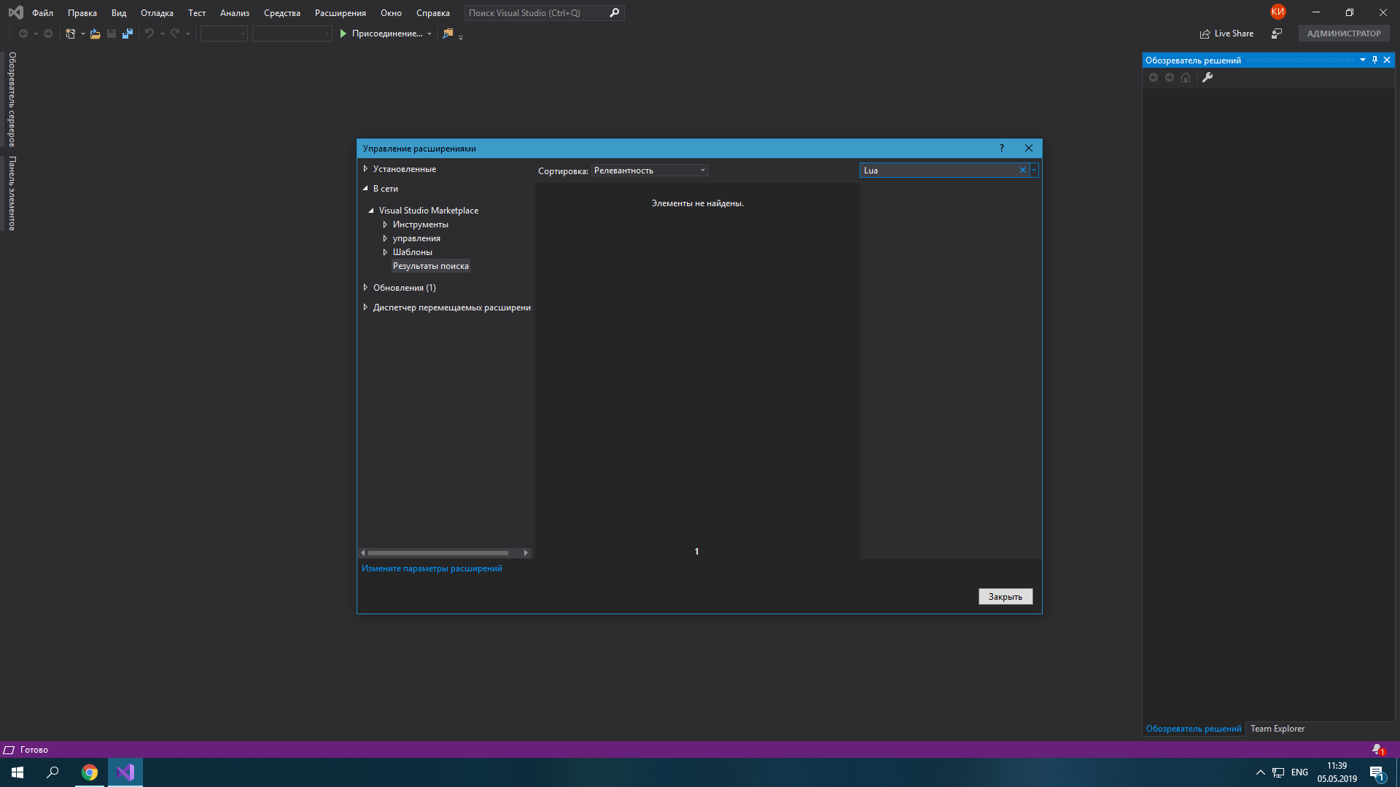1400x787 pixels.
Task: Click the Закрыть button
Action: (1005, 596)
